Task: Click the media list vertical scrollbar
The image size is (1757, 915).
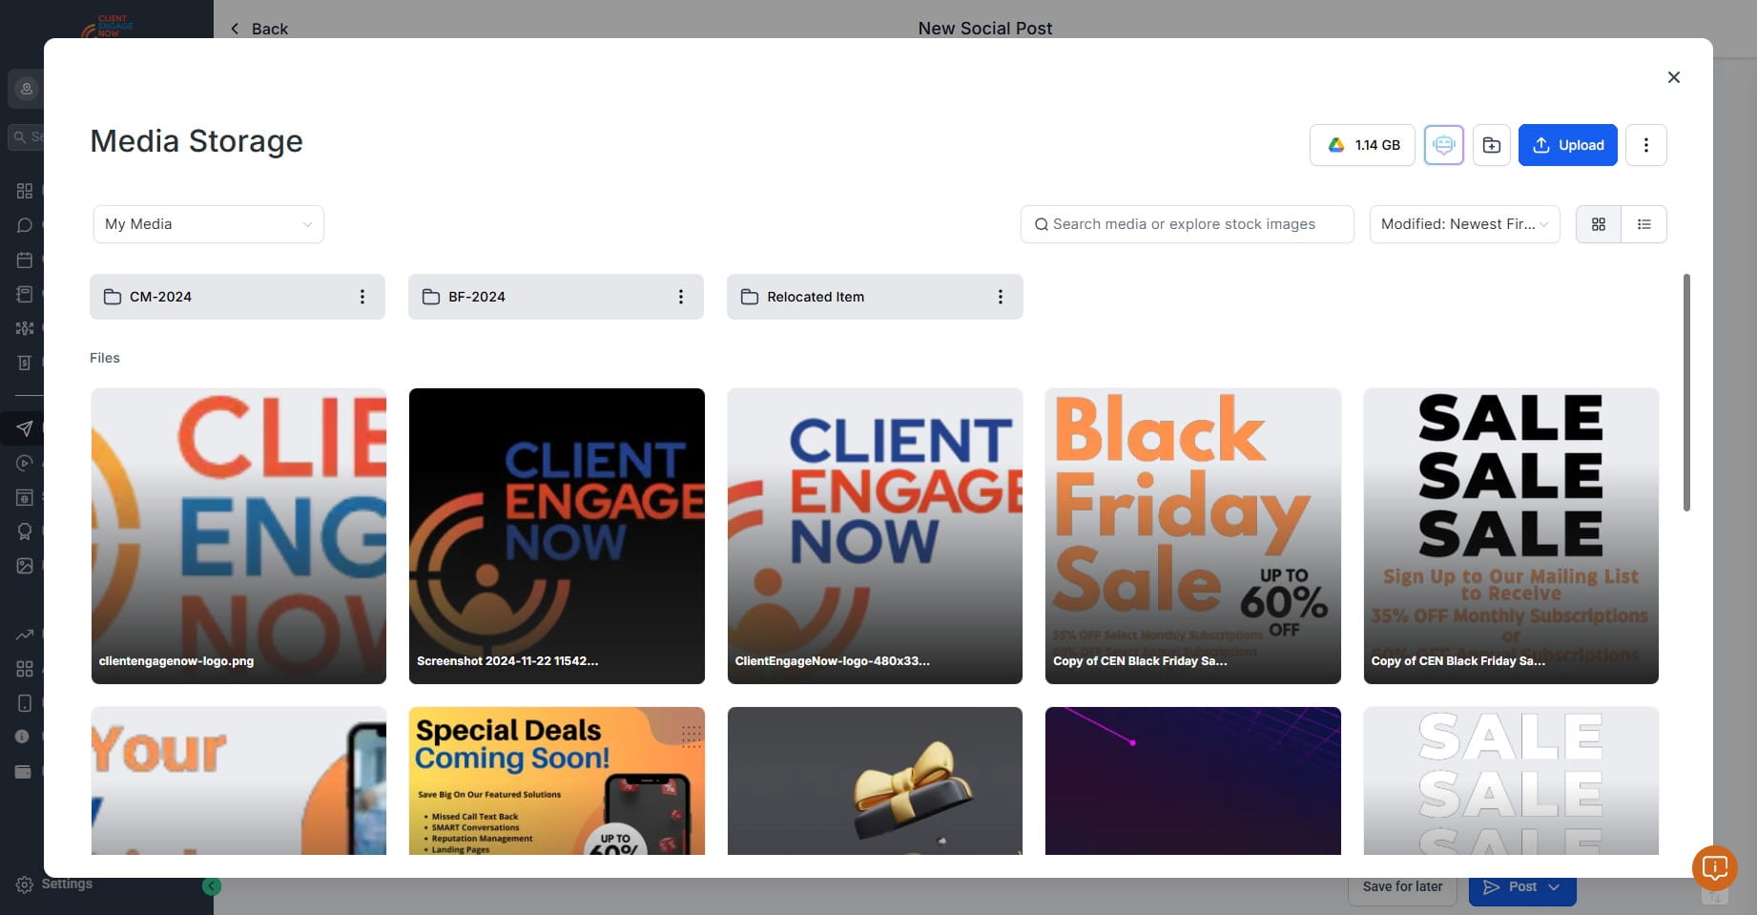Action: 1686,392
